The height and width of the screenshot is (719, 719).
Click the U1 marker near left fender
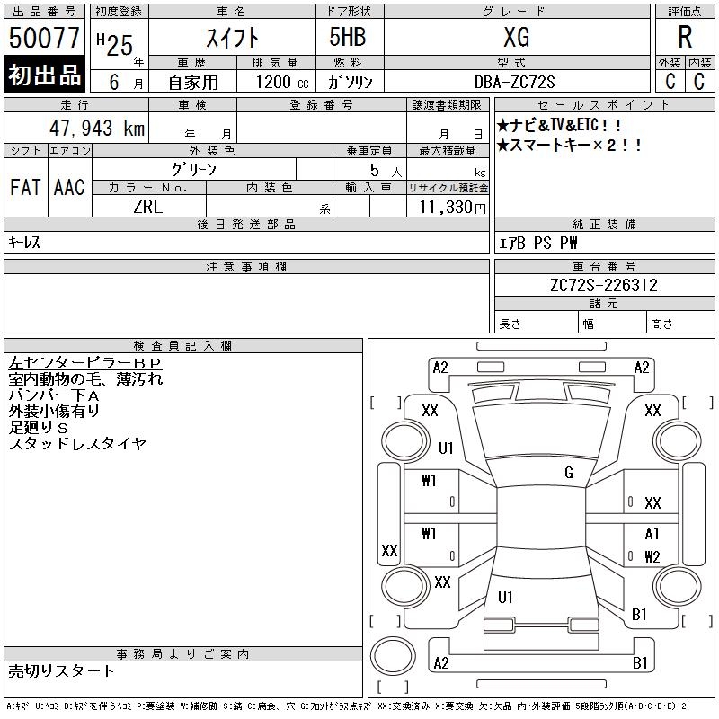coord(446,448)
